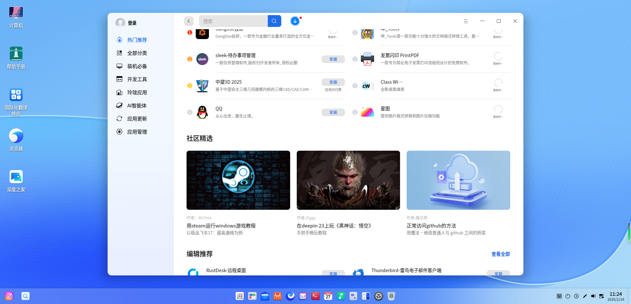The width and height of the screenshot is (631, 304).
Task: Run search with the blue magnifier button
Action: 274,21
